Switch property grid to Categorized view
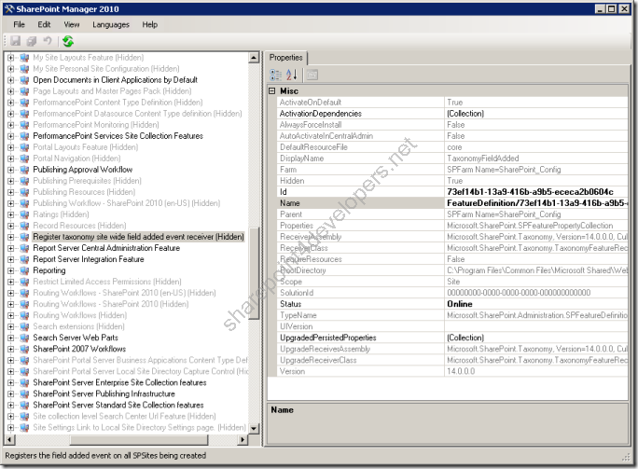 275,75
